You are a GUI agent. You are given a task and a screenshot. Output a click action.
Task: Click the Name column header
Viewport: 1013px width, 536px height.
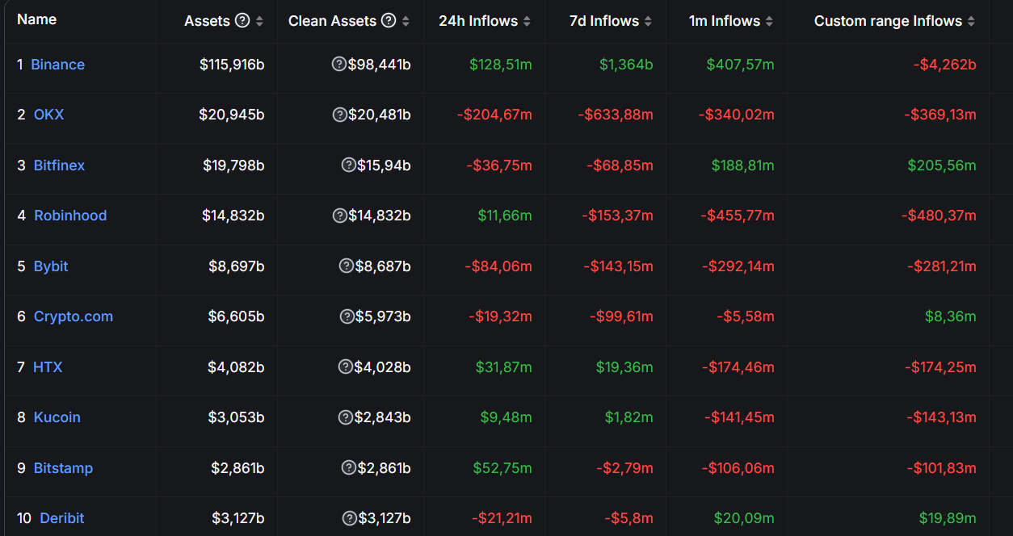(x=36, y=19)
